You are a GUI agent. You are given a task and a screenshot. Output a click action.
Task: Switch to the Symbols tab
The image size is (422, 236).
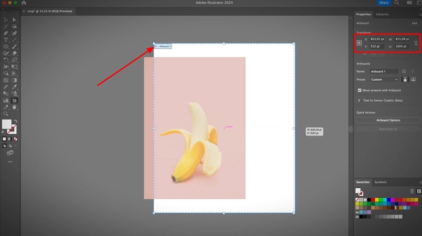pyautogui.click(x=381, y=182)
